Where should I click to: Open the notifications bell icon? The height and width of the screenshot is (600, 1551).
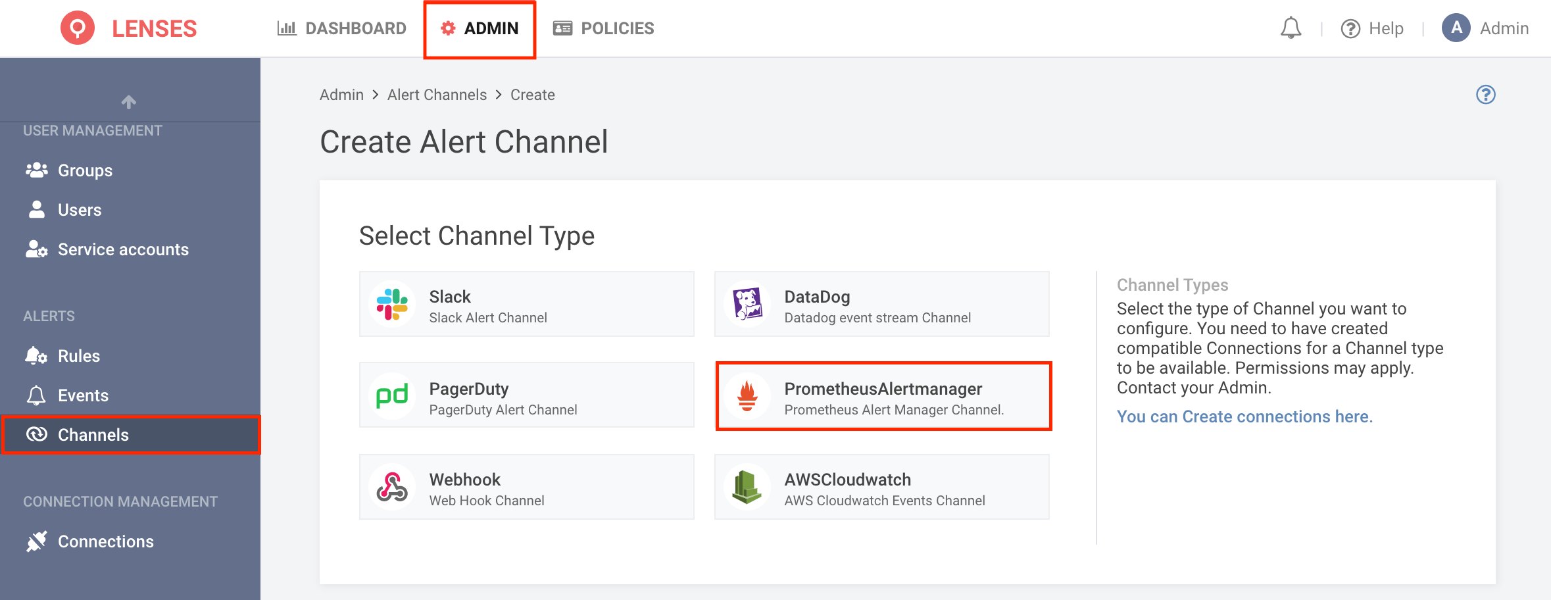coord(1291,28)
